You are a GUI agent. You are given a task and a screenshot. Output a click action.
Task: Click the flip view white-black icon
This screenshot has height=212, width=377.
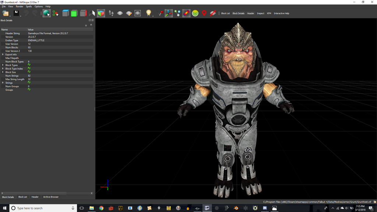(92, 13)
